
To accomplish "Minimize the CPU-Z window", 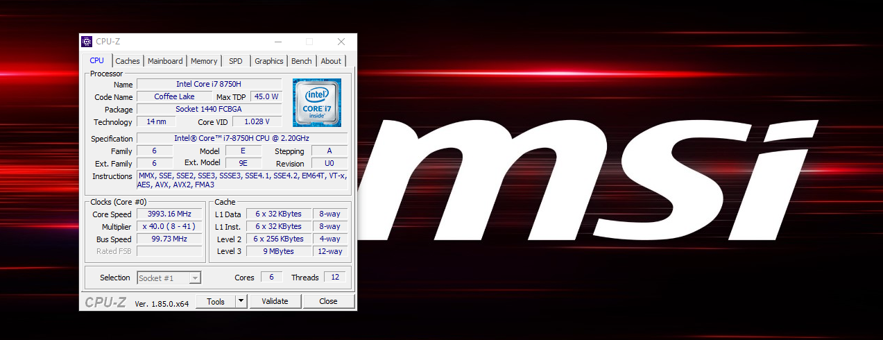I will click(277, 42).
